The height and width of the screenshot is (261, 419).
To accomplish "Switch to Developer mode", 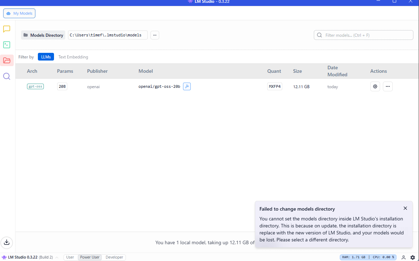I will point(114,257).
